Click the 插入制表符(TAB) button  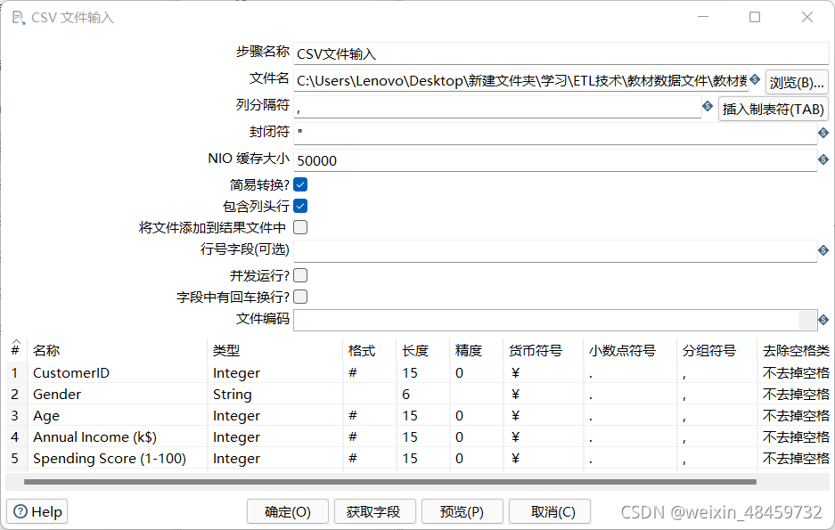(x=774, y=109)
